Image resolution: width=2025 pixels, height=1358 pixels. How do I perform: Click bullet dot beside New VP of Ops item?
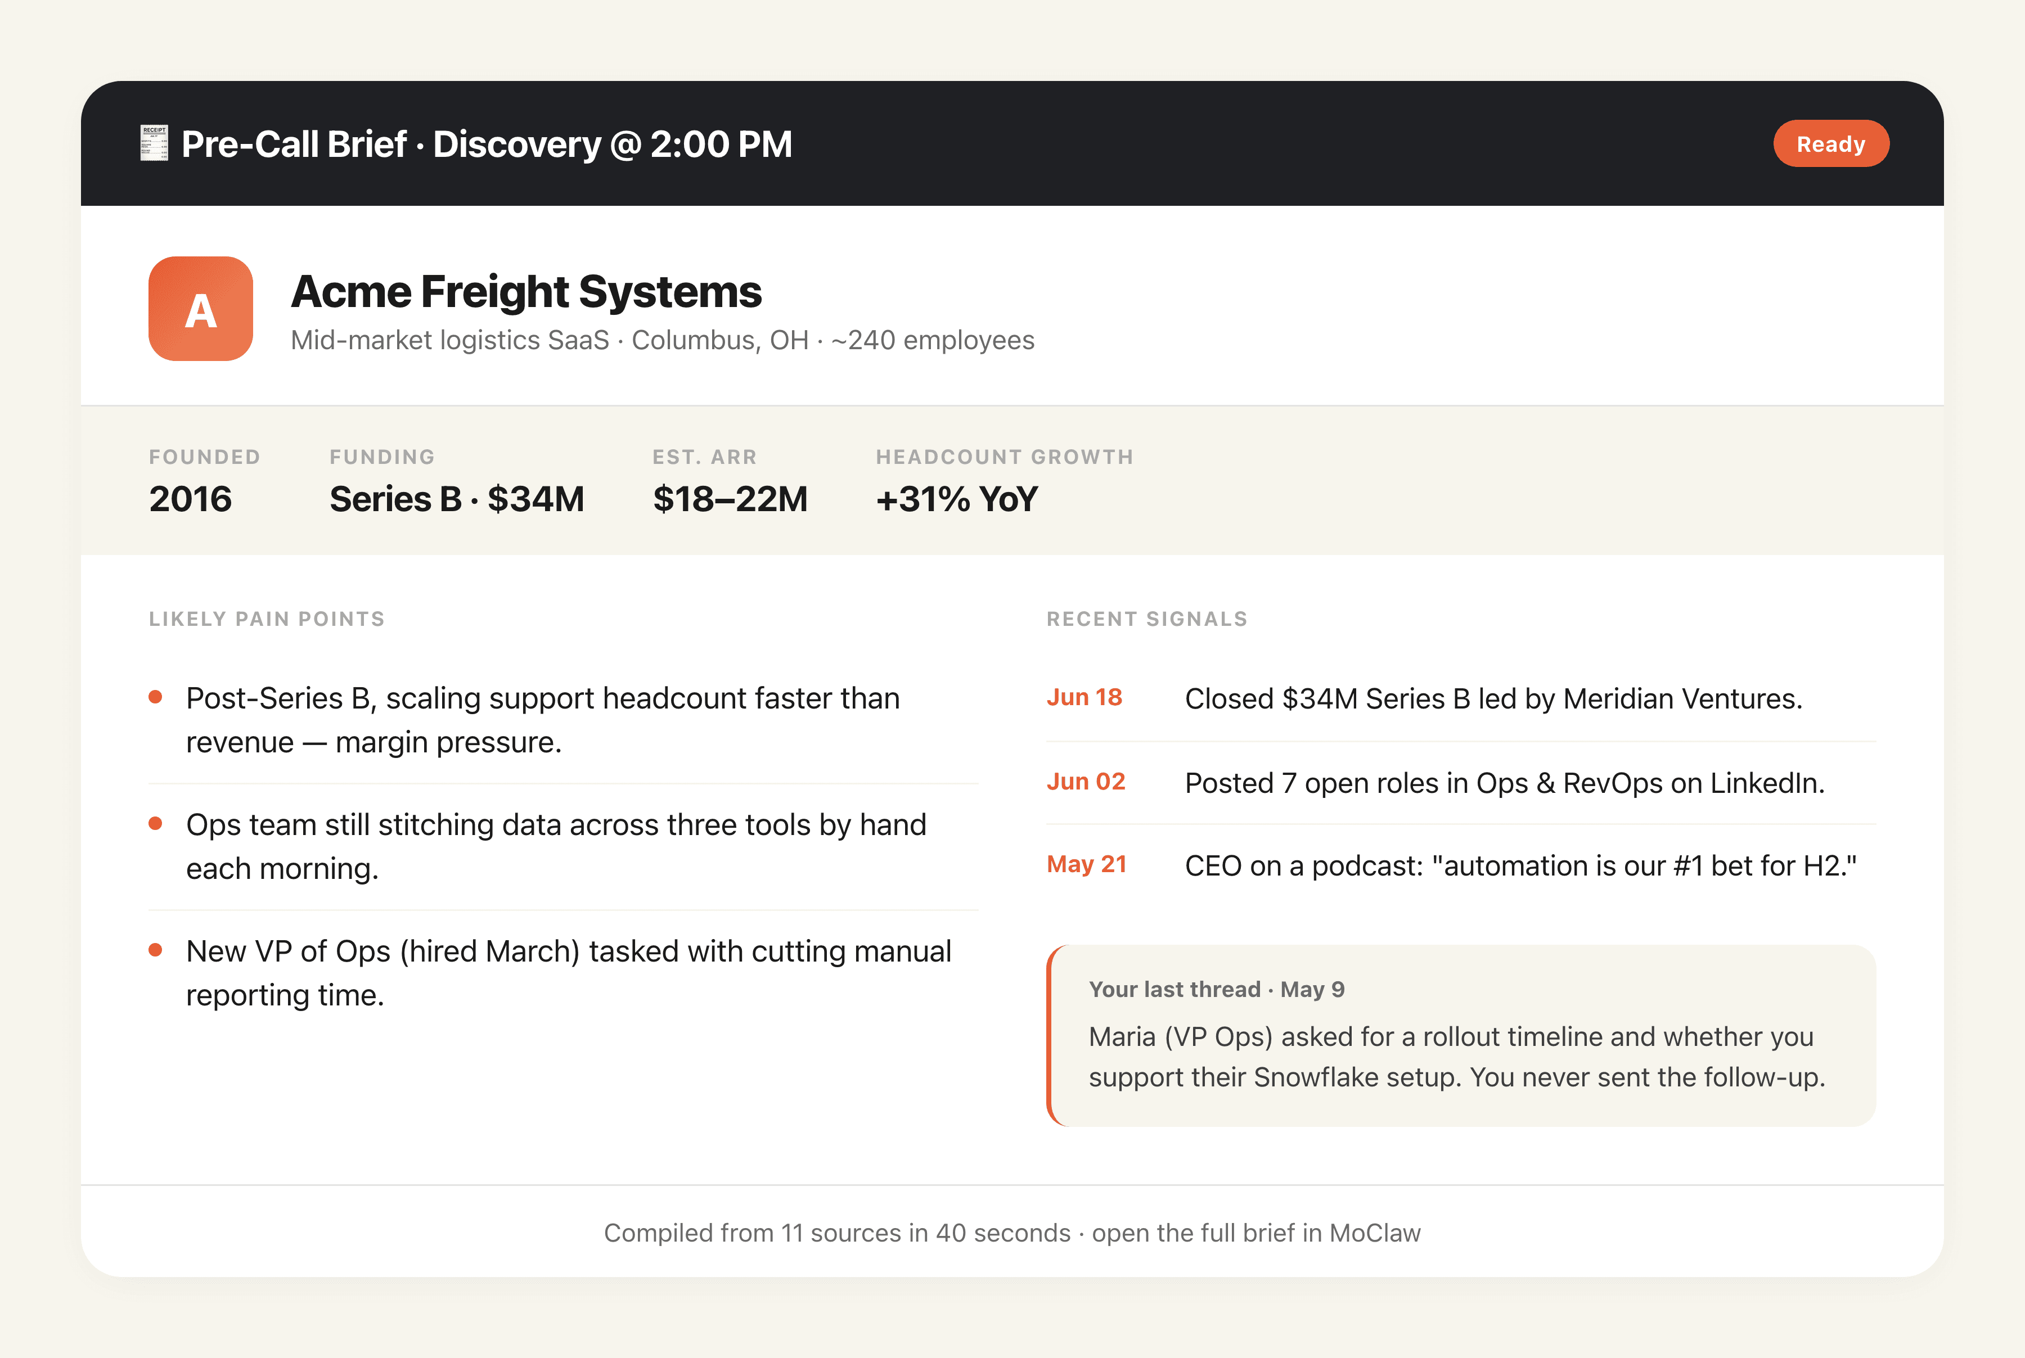156,951
